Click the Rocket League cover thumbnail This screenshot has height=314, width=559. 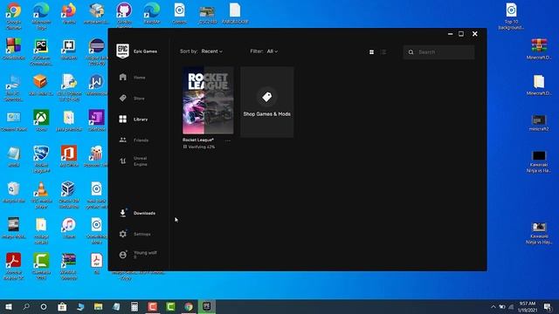tap(208, 100)
